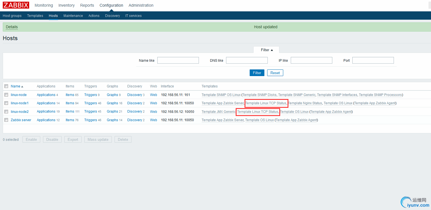
Task: Open Graphs for Zabbix server
Action: (113, 120)
